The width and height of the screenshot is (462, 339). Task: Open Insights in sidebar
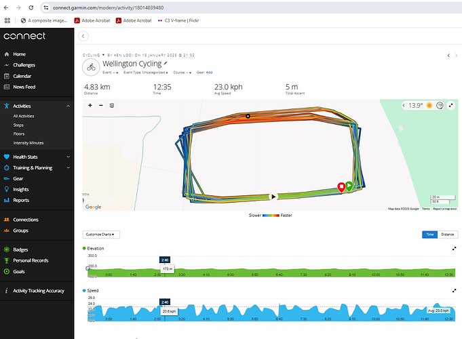click(x=20, y=189)
